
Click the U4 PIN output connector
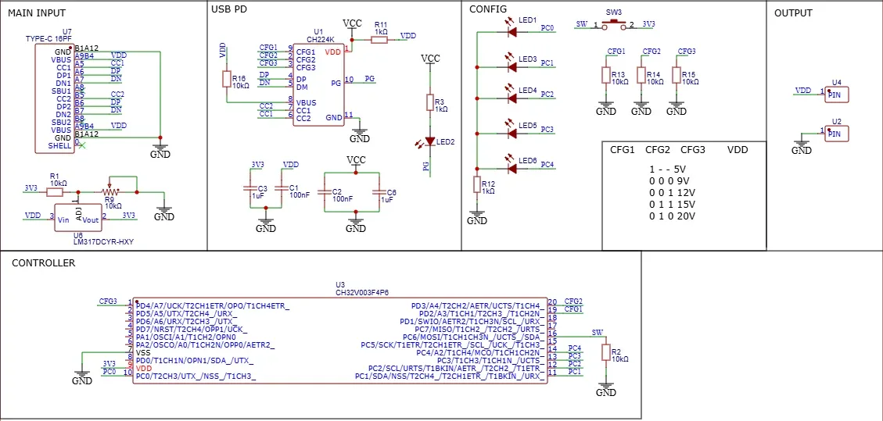837,95
